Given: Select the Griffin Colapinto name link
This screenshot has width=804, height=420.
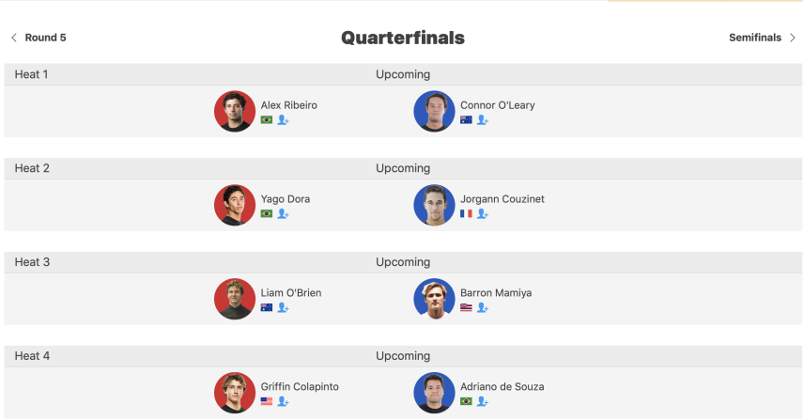Looking at the screenshot, I should pos(300,387).
